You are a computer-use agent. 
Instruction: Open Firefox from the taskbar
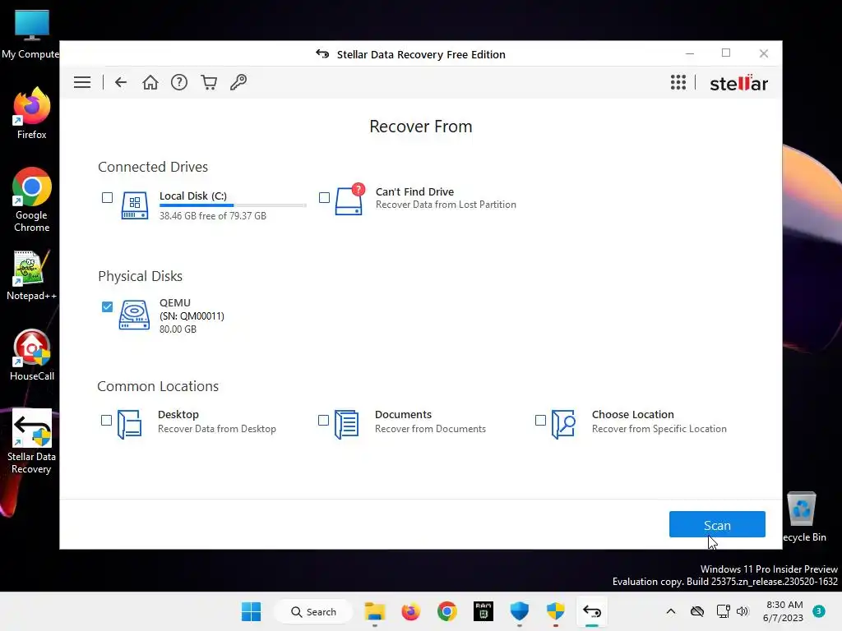(x=411, y=611)
